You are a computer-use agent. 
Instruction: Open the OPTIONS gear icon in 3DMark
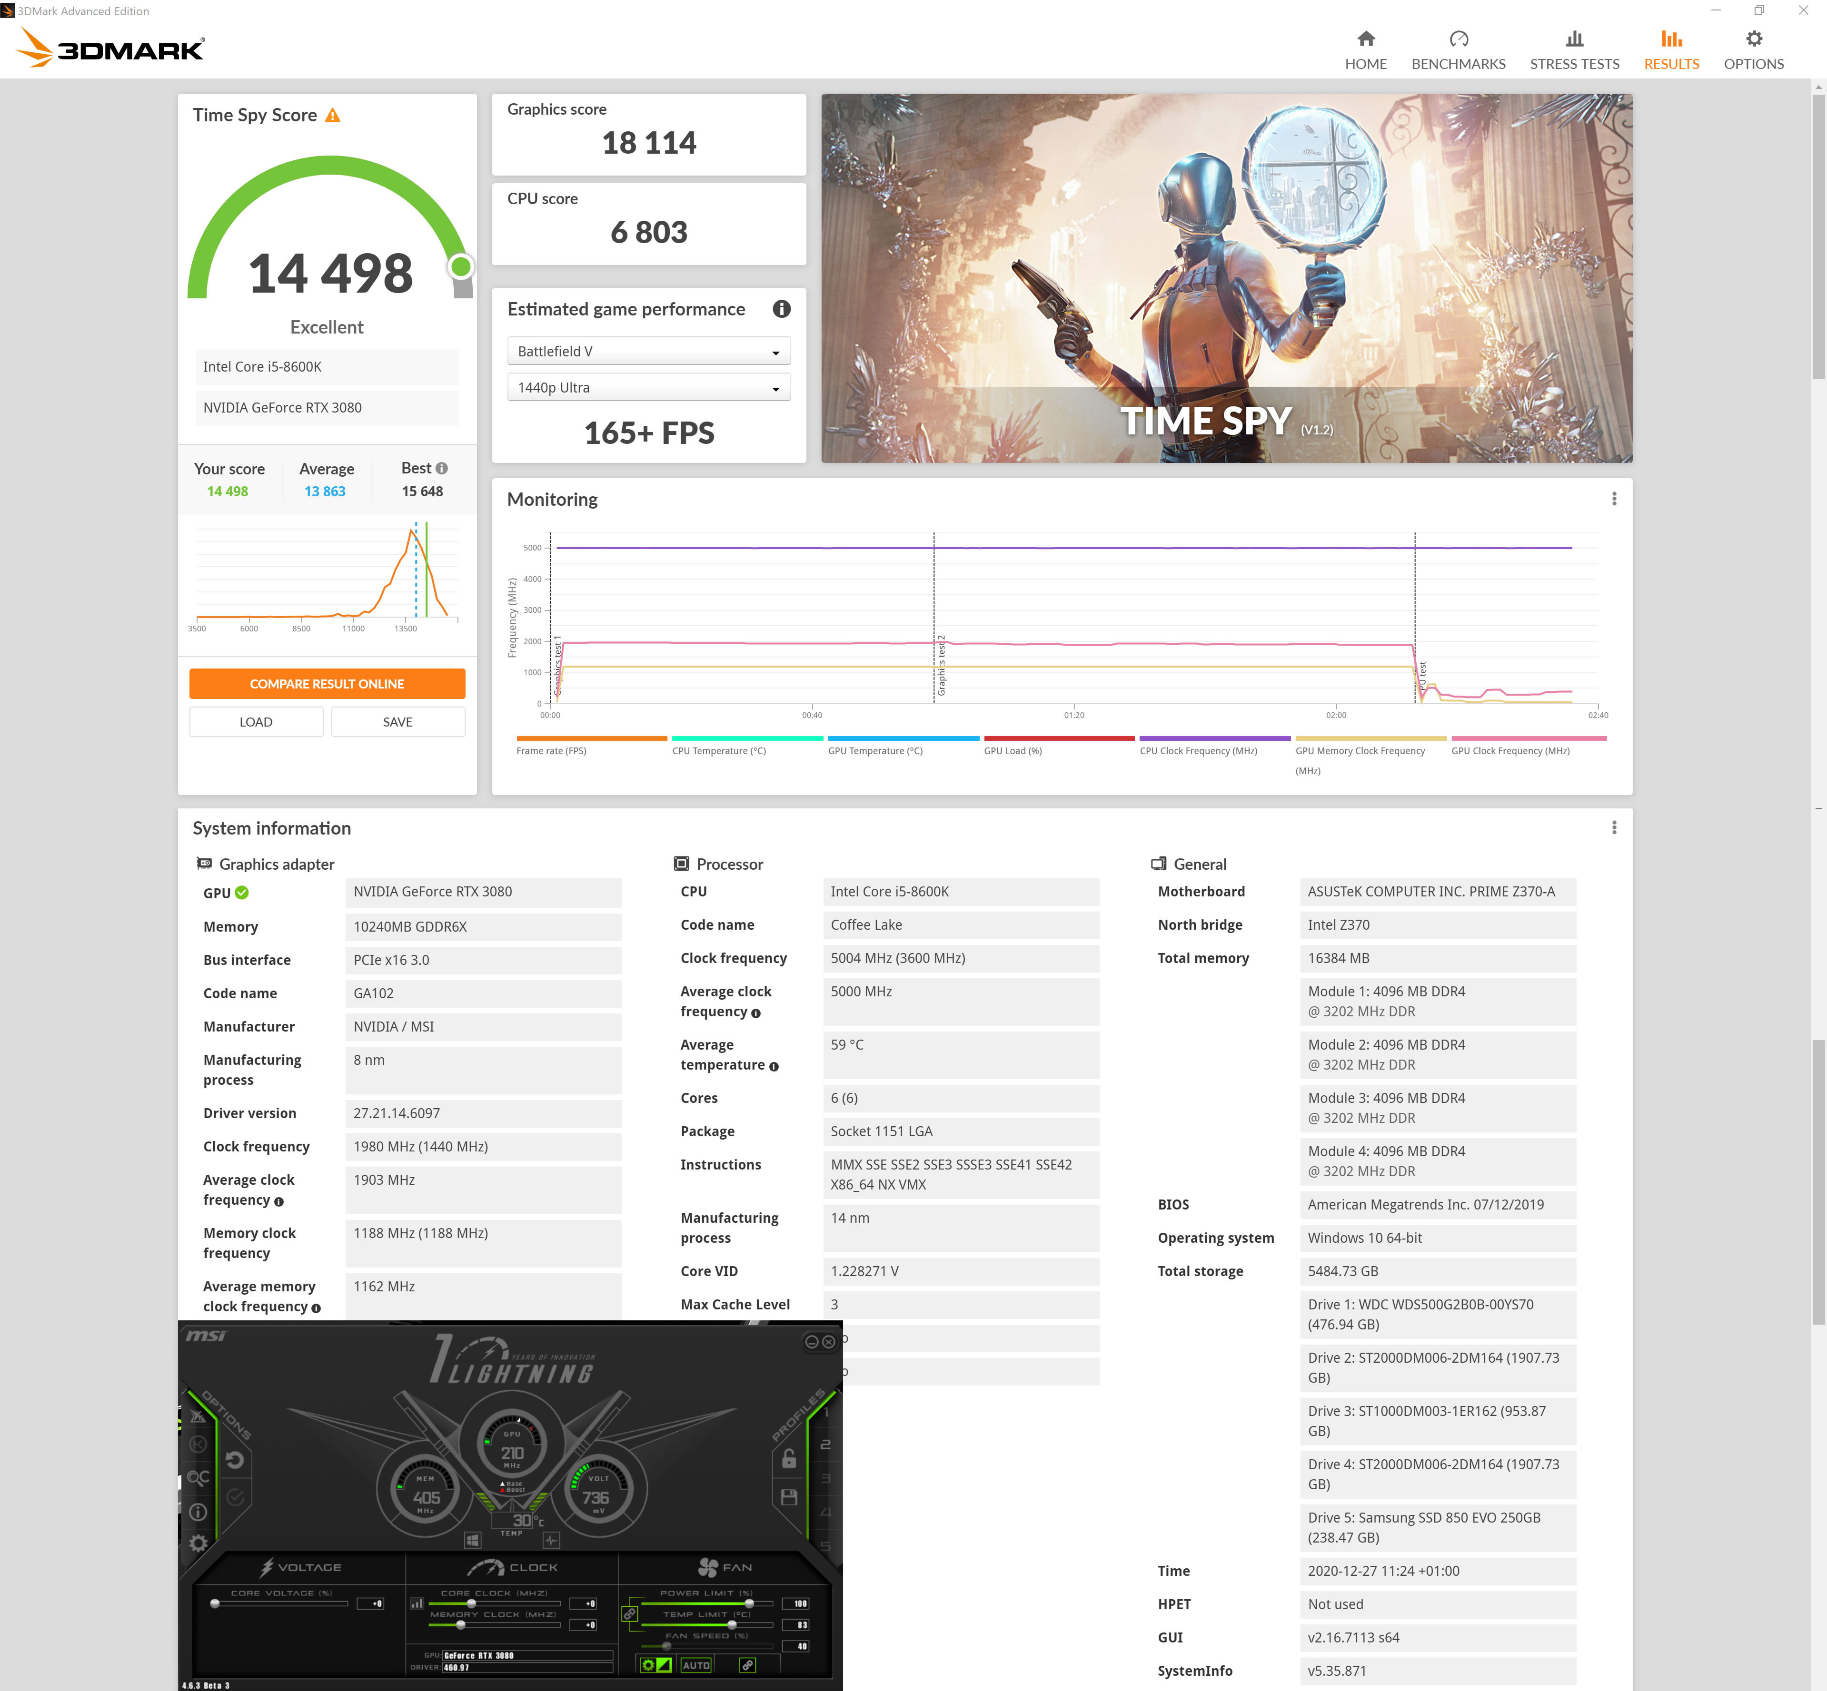pos(1754,39)
